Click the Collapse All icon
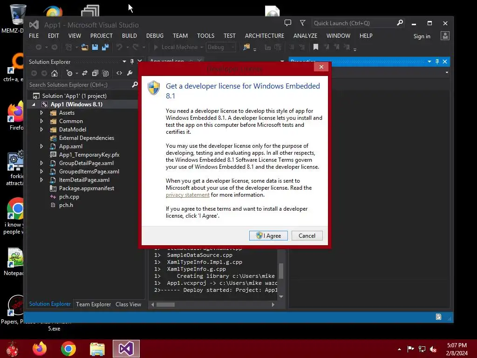Image resolution: width=477 pixels, height=358 pixels. point(95,73)
